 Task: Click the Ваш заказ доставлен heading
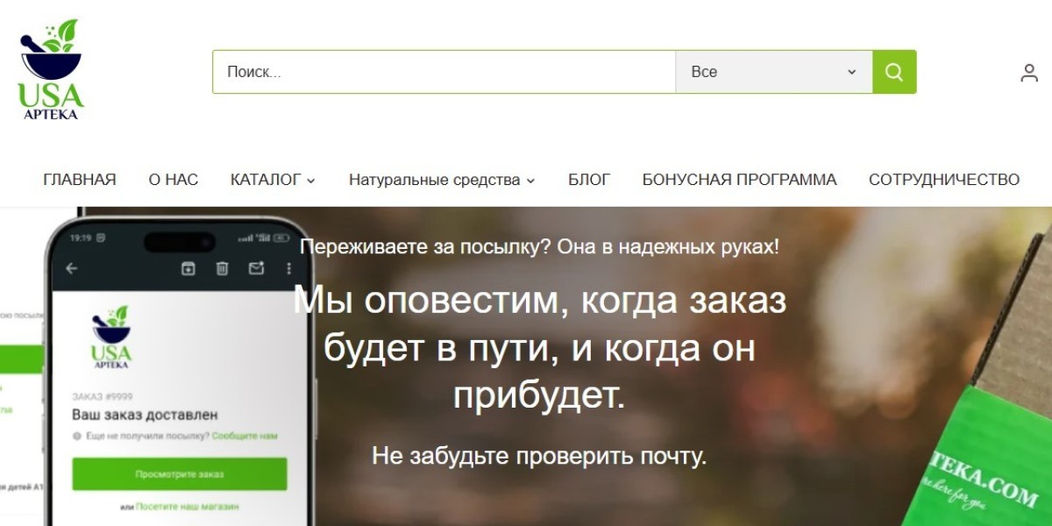[145, 415]
